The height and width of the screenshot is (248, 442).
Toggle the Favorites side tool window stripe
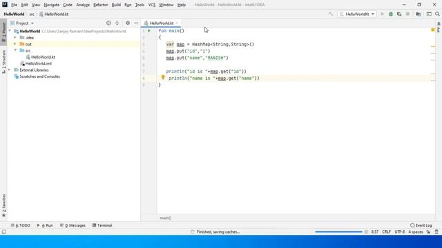[3, 205]
